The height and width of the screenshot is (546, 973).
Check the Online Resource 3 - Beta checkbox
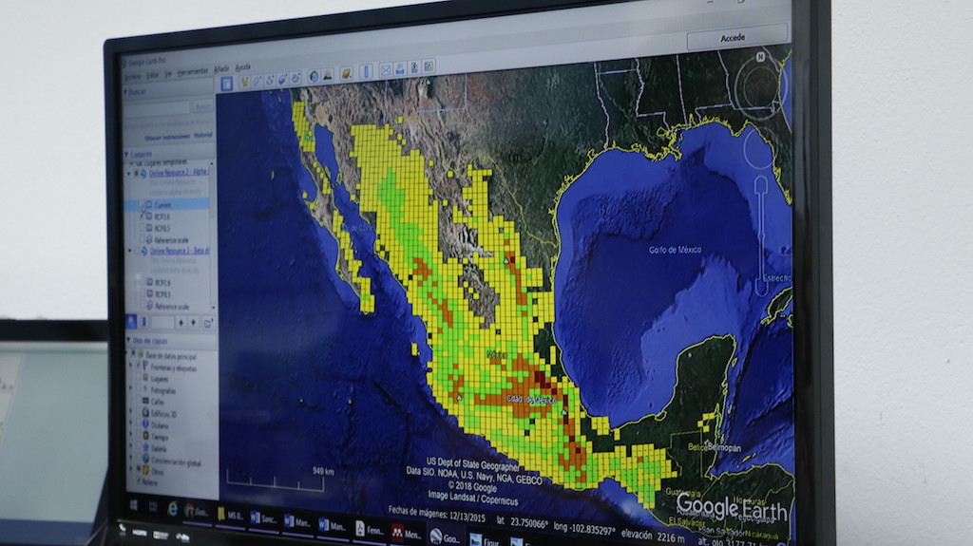tap(137, 252)
